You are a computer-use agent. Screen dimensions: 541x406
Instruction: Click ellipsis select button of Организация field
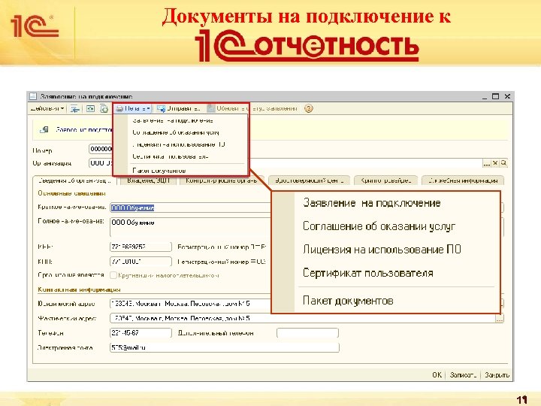pos(486,163)
